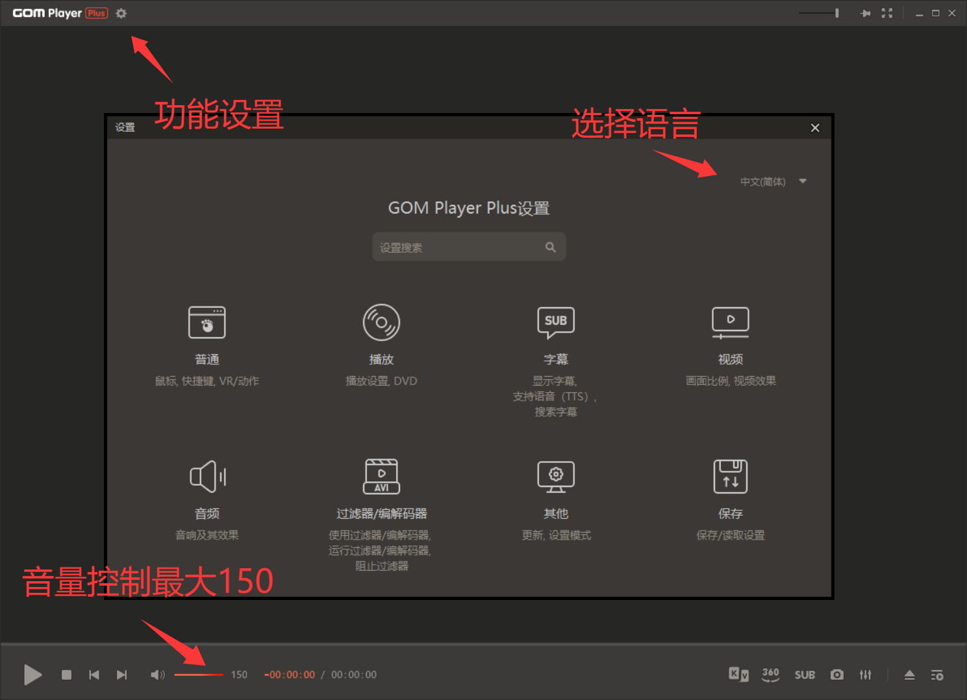Open 过滤器/编解码器 AVI icon
Screen dimensions: 967x700
tap(381, 477)
